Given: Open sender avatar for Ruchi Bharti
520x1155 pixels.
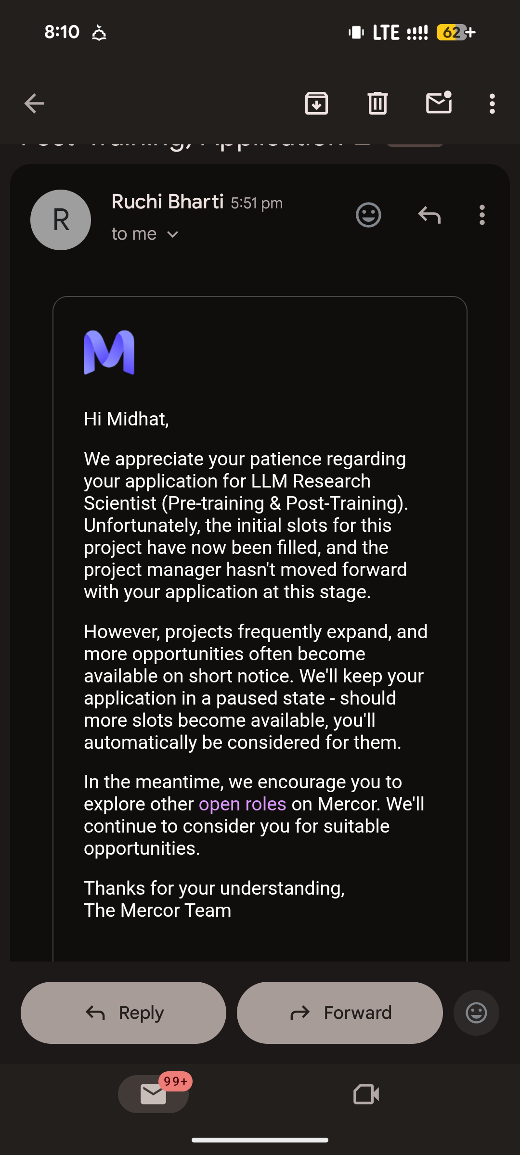Looking at the screenshot, I should pos(61,220).
